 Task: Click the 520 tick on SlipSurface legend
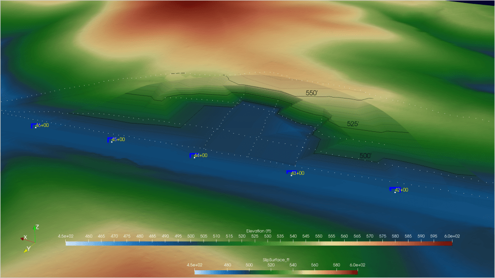click(x=271, y=265)
